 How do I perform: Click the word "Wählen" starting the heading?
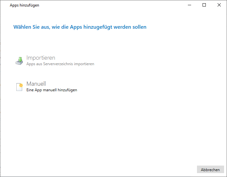click(x=22, y=27)
